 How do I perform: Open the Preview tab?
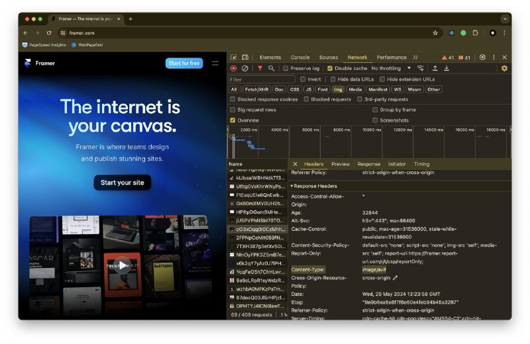[x=341, y=164]
